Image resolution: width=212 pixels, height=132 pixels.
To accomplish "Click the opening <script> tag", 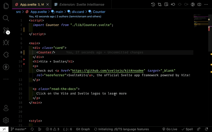I will (x=36, y=20).
